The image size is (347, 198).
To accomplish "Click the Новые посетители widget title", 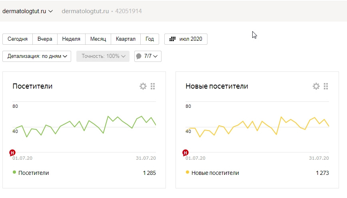I will (217, 86).
